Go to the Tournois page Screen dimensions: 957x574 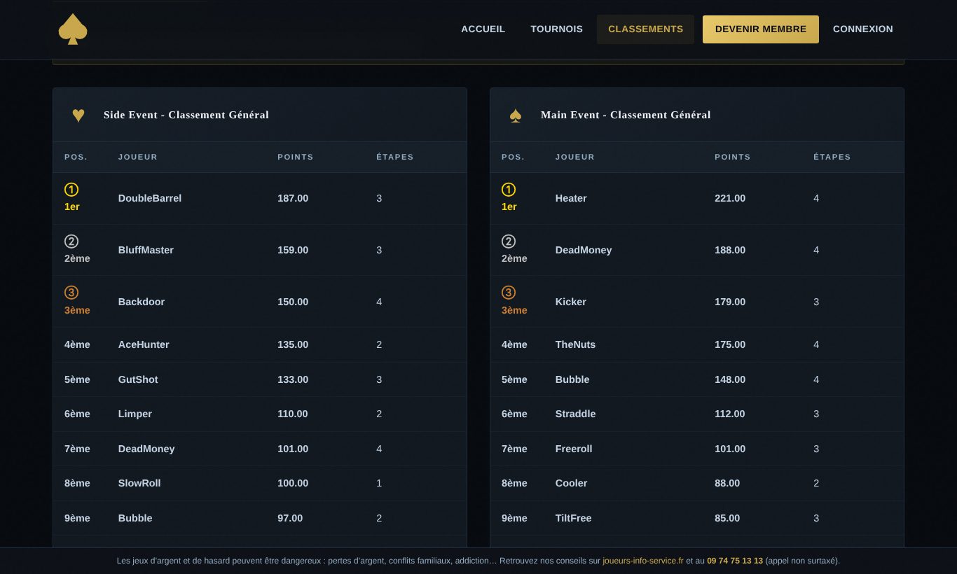556,29
